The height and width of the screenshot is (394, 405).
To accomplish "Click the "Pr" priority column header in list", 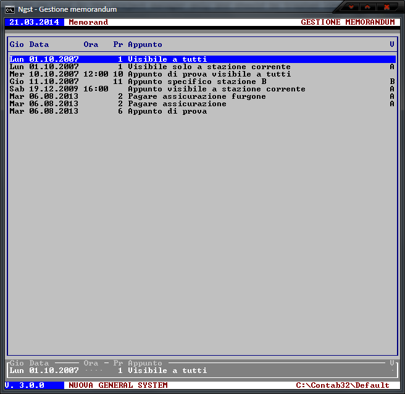I will [118, 44].
